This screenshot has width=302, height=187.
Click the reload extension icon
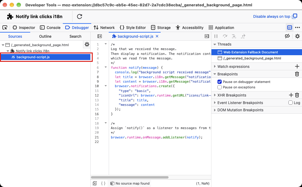(x=79, y=17)
